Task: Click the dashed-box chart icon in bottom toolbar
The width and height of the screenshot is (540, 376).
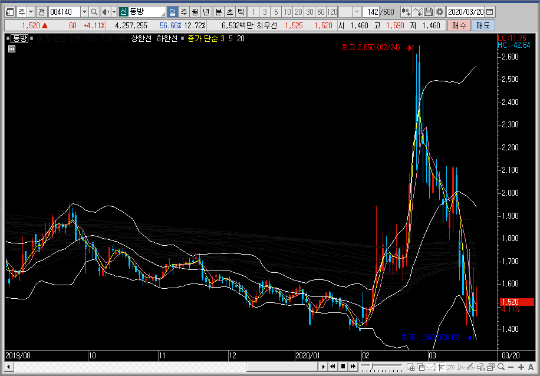Action: 431,367
